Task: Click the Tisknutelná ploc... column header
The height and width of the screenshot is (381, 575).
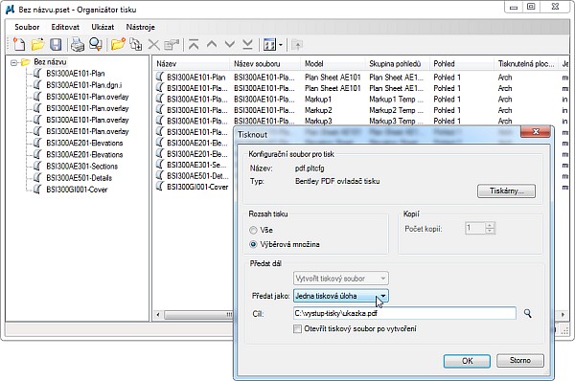Action: pos(526,64)
